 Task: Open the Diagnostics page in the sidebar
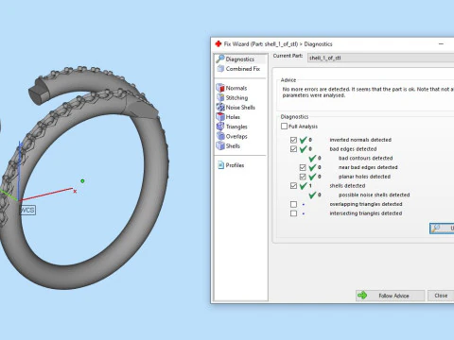[x=240, y=59]
